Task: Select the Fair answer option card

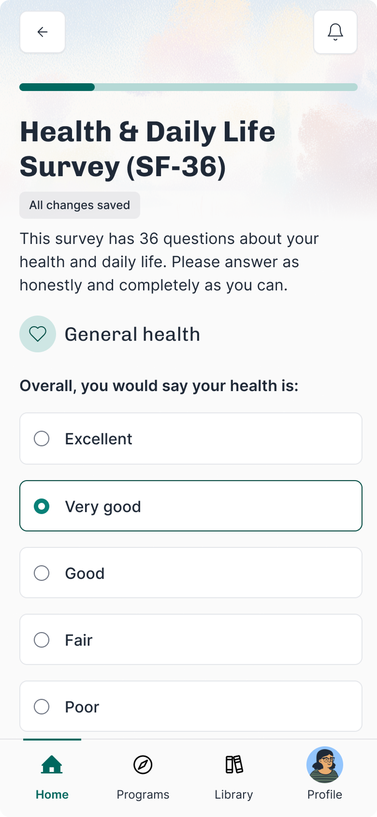Action: [190, 639]
